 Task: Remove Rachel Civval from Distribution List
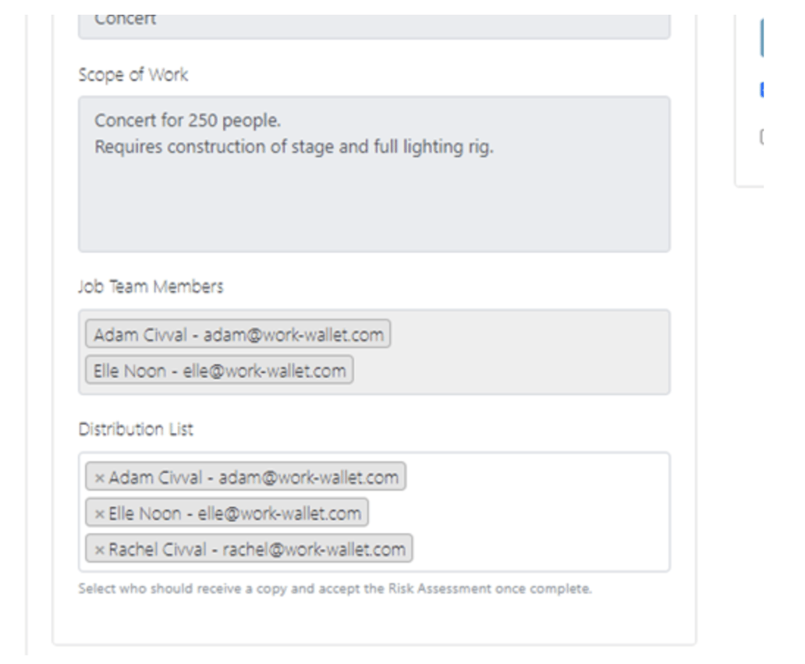(x=100, y=550)
